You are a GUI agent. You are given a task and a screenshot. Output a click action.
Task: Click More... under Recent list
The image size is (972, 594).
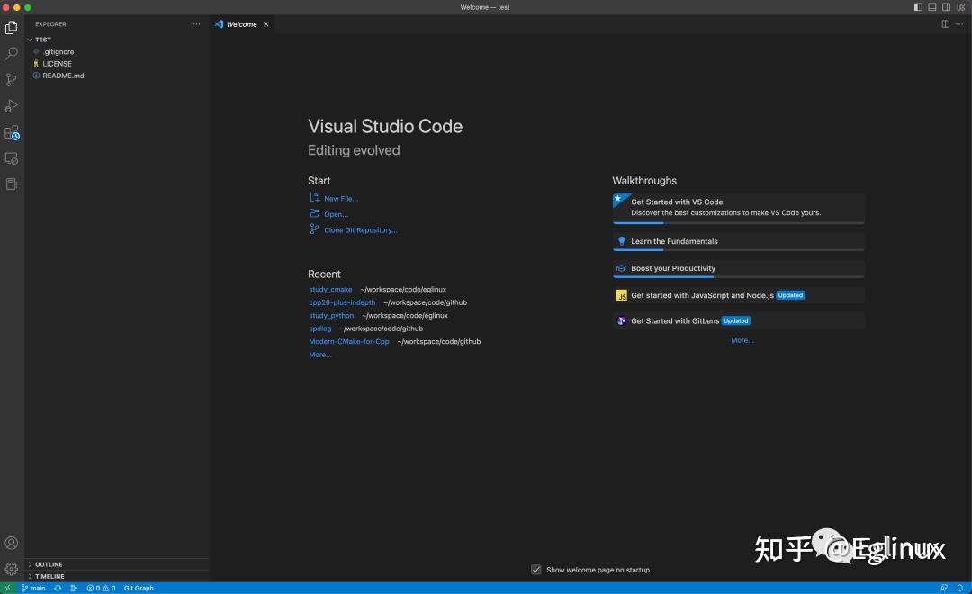(x=319, y=355)
